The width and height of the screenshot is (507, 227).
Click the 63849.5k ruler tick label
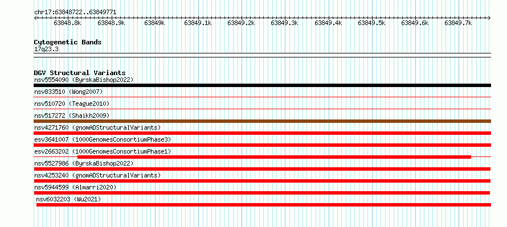371,23
